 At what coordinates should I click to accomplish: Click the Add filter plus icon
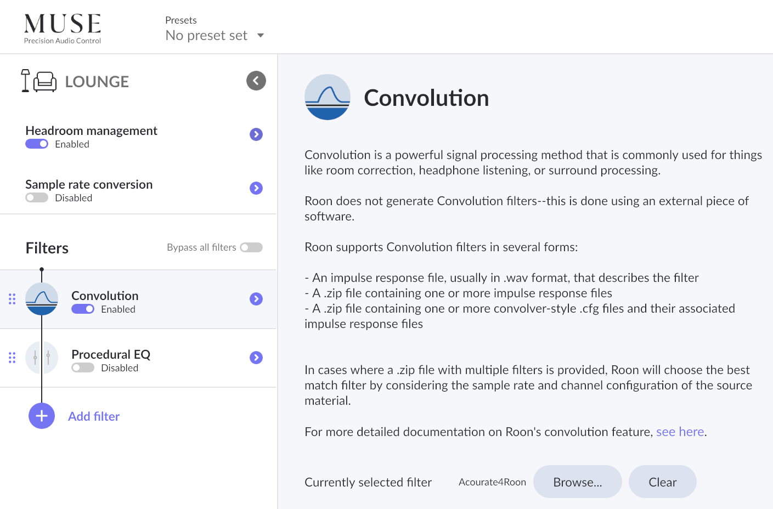pyautogui.click(x=41, y=416)
